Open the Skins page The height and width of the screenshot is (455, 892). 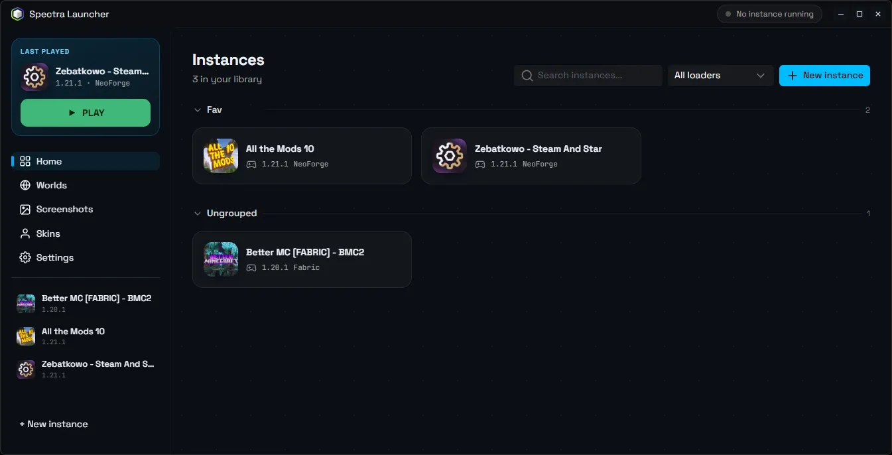click(86, 233)
